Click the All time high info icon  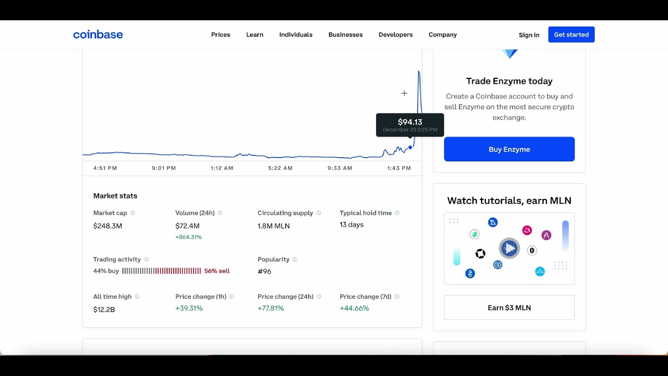137,297
